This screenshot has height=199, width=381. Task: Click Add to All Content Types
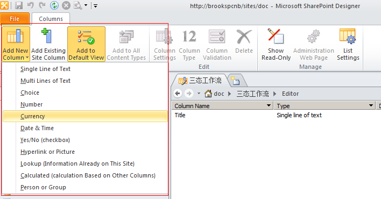point(126,44)
